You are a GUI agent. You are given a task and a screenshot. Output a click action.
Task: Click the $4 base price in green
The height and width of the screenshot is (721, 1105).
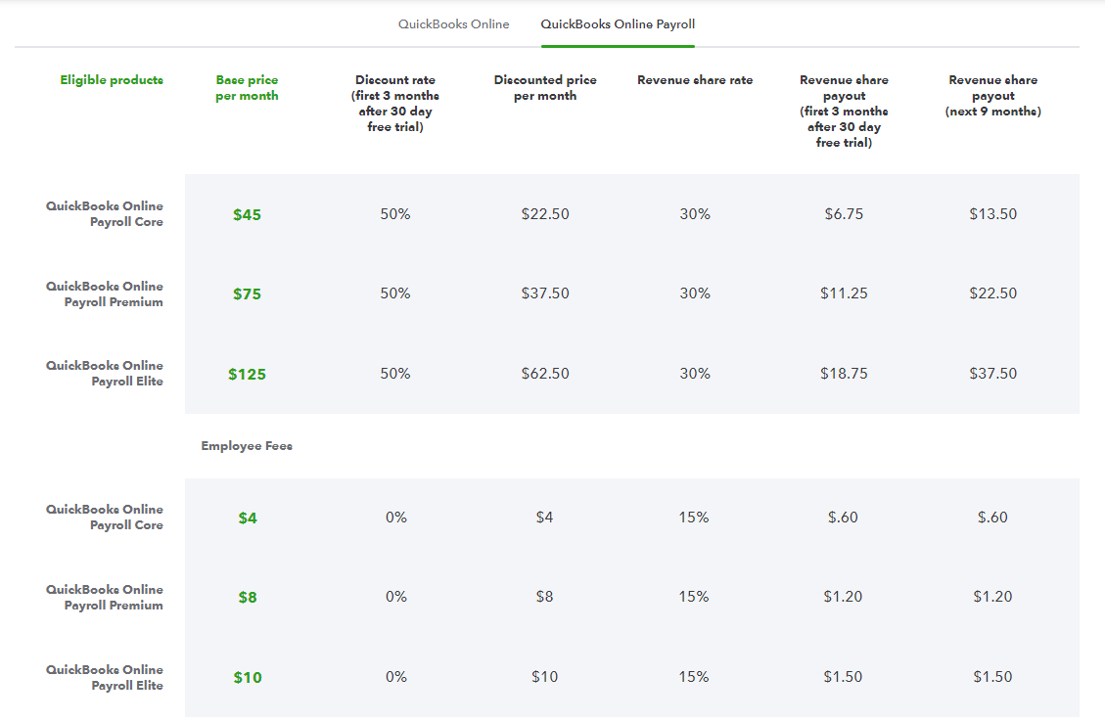(x=248, y=518)
